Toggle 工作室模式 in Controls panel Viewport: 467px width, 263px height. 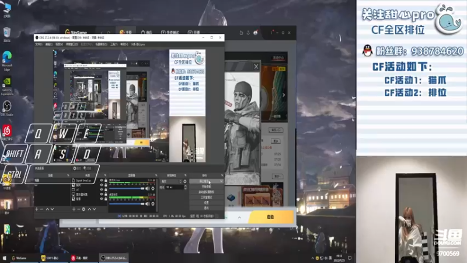point(206,198)
